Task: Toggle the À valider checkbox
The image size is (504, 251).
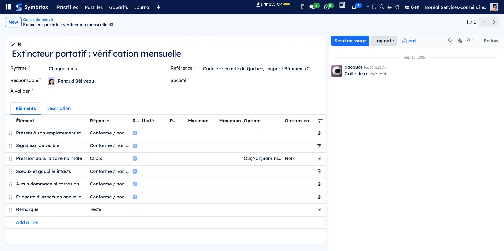Action: click(50, 91)
